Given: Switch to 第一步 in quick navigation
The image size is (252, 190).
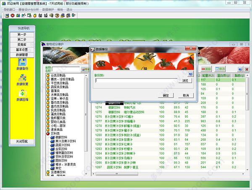Looking at the screenshot, I should point(22,34).
